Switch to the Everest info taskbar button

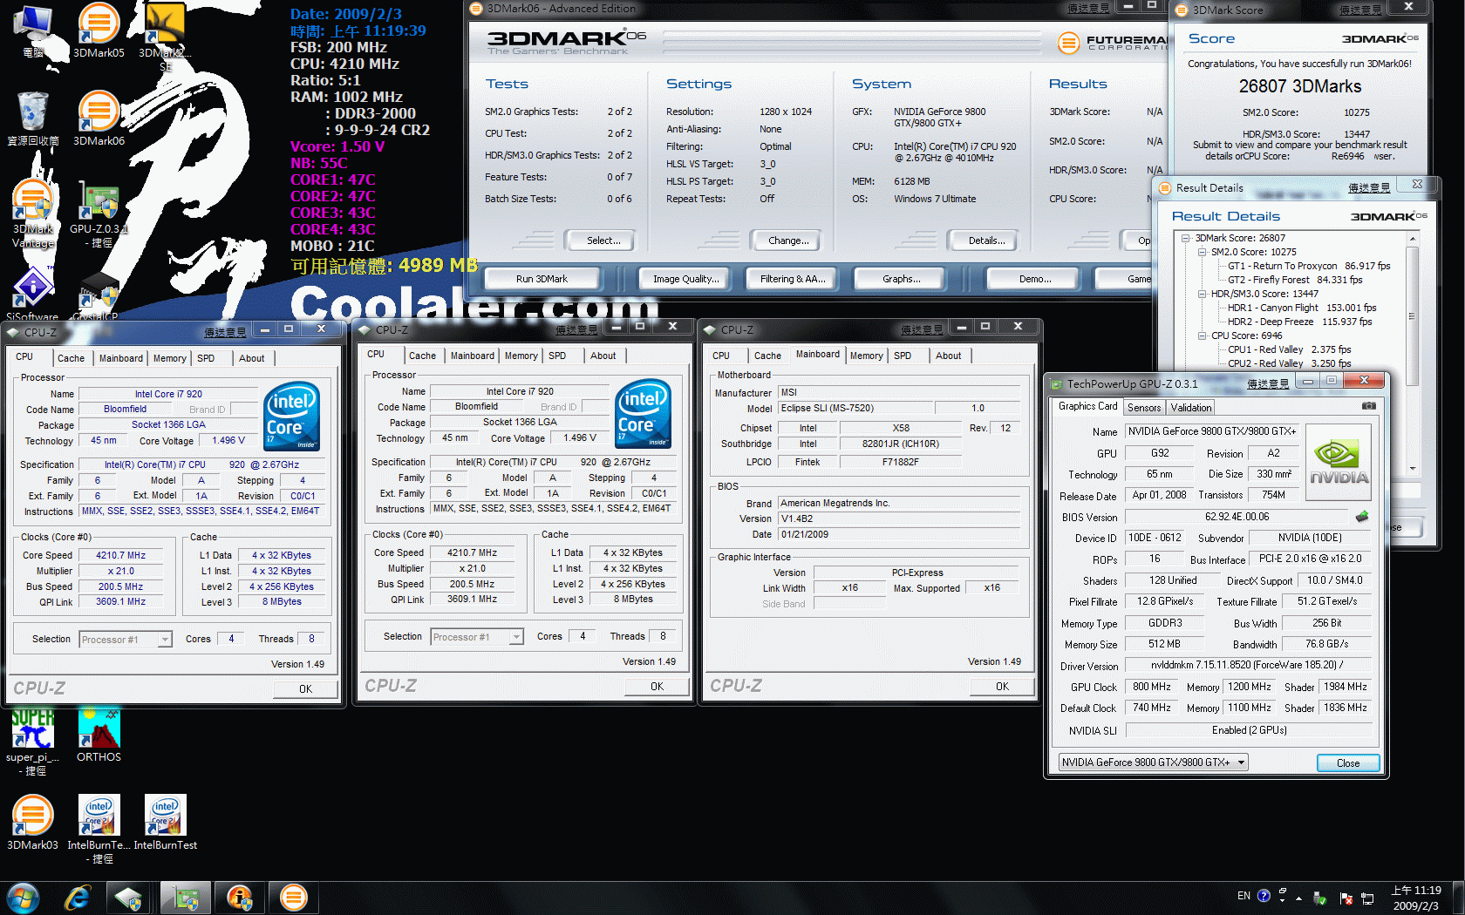pyautogui.click(x=240, y=898)
